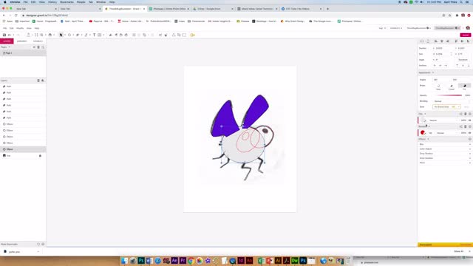Toggle visibility of the Fill entry
This screenshot has width=473, height=266.
coord(470,120)
